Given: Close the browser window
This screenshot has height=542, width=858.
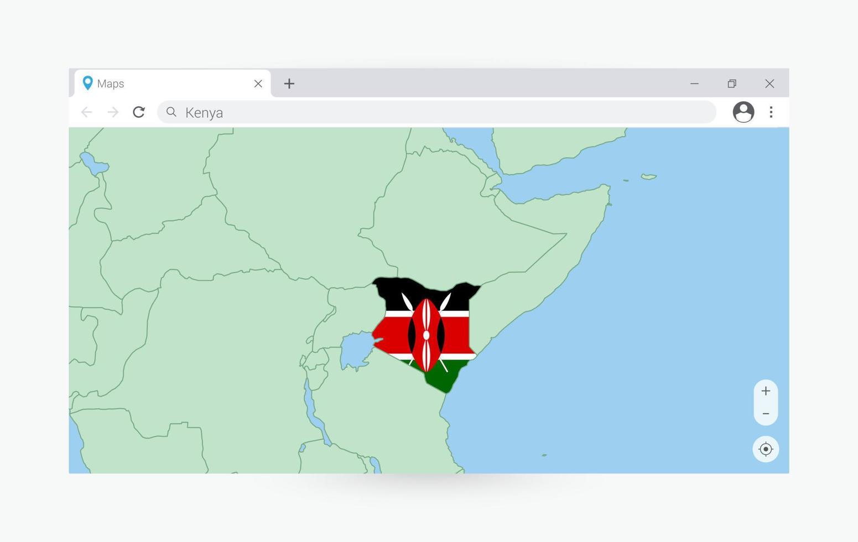Looking at the screenshot, I should [769, 84].
